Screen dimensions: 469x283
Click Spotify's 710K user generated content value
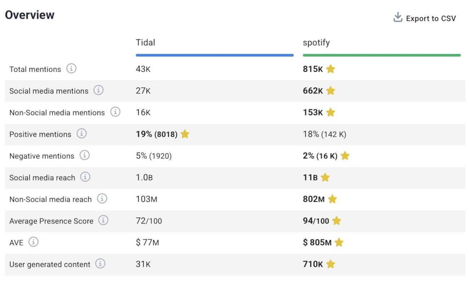tap(312, 264)
